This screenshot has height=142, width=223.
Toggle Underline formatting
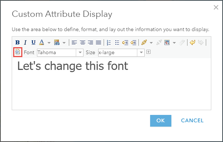point(33,42)
